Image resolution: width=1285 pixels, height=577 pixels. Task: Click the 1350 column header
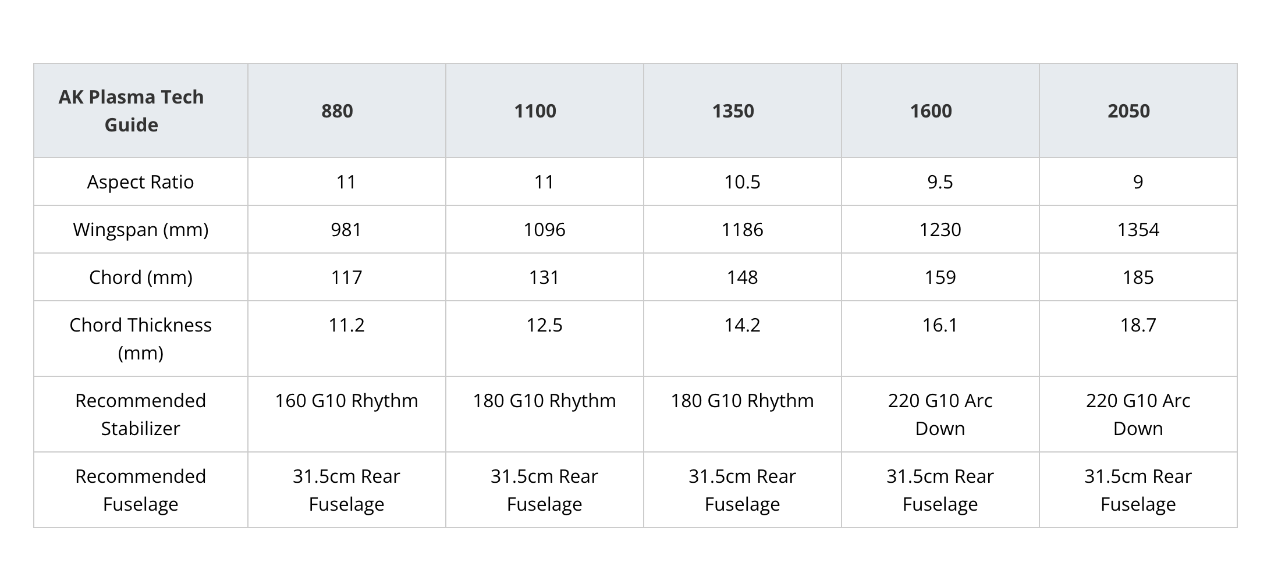[733, 111]
